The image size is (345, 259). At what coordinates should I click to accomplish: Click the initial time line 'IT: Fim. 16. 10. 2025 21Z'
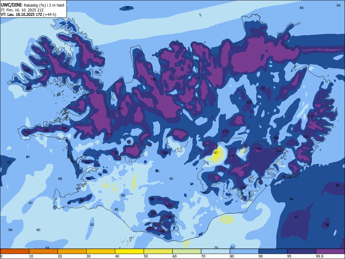(22, 10)
